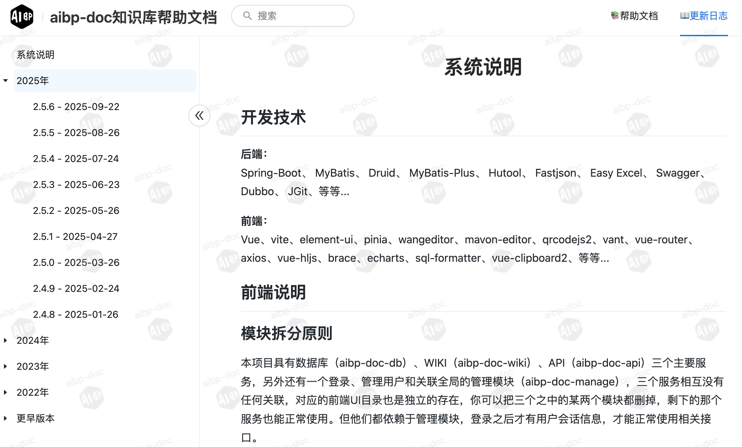Click the books icon beside 帮助文档
Screen dimensions: 742x447
pos(615,15)
